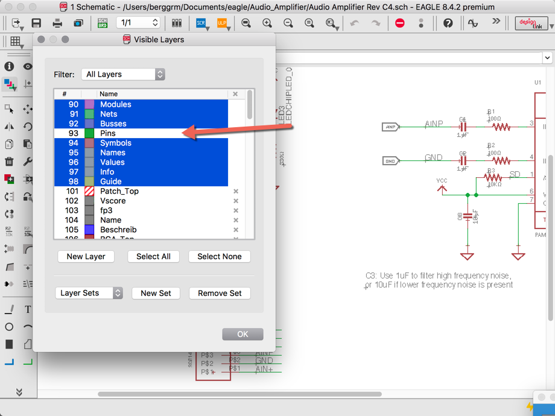Screen dimensions: 555x416
Task: Click the Name column header
Action: tap(109, 94)
